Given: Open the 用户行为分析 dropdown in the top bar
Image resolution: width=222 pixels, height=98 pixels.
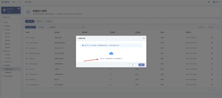Looking at the screenshot, I should point(29,2).
